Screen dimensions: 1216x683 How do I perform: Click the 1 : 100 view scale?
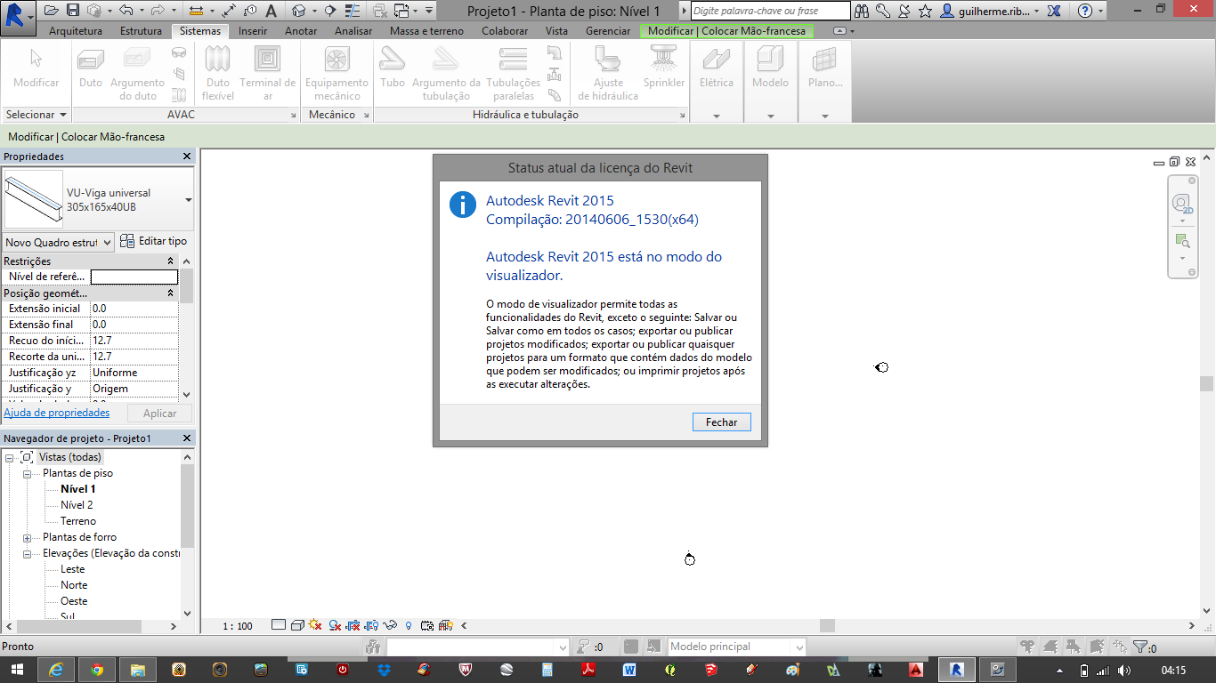pyautogui.click(x=238, y=626)
